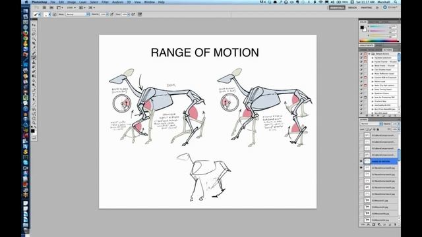Enable airbrush mode in options bar
Viewport: 422px width, 237px height.
pos(133,14)
